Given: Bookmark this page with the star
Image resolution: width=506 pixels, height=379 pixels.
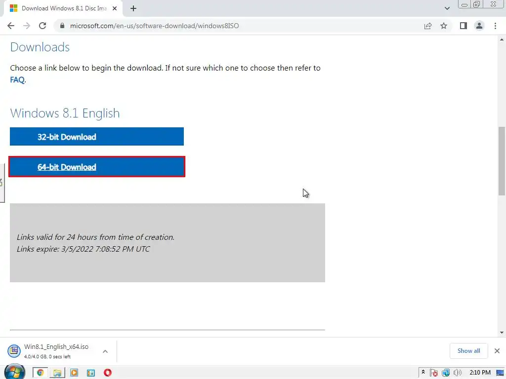Looking at the screenshot, I should pyautogui.click(x=444, y=26).
